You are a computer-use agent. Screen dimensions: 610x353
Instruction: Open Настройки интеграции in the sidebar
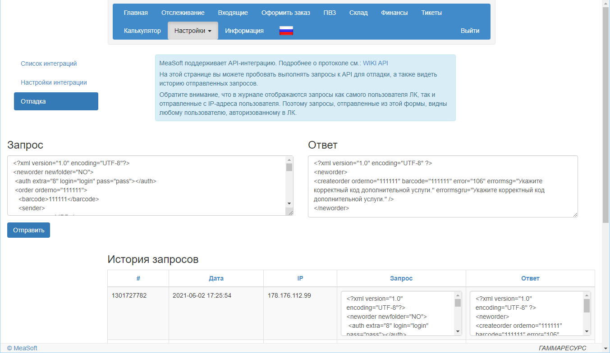point(54,82)
